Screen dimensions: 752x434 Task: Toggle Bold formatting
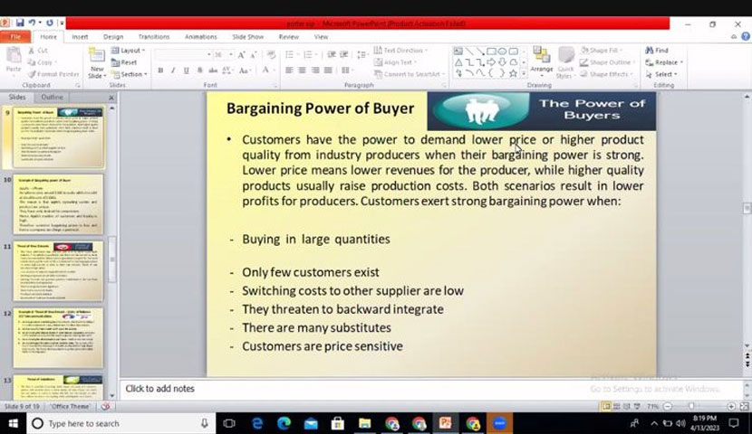point(159,71)
